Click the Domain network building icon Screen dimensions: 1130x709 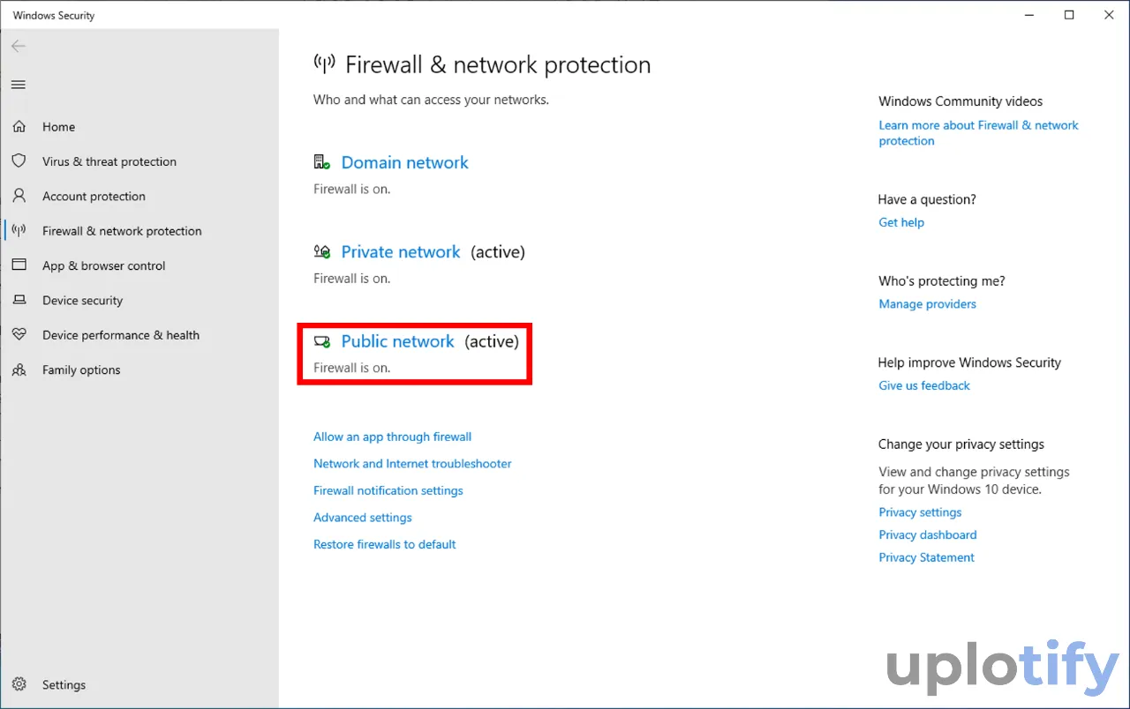pos(321,162)
